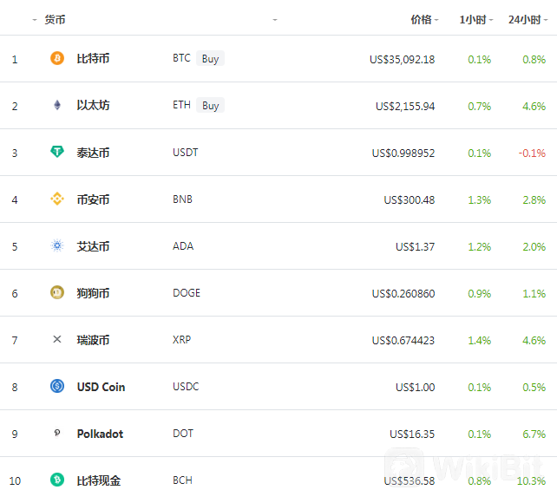Click the USD Coin blue icon
Viewport: 557px width, 503px height.
point(57,386)
